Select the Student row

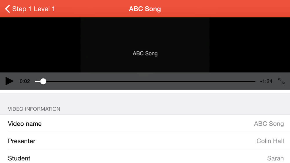tap(145, 157)
